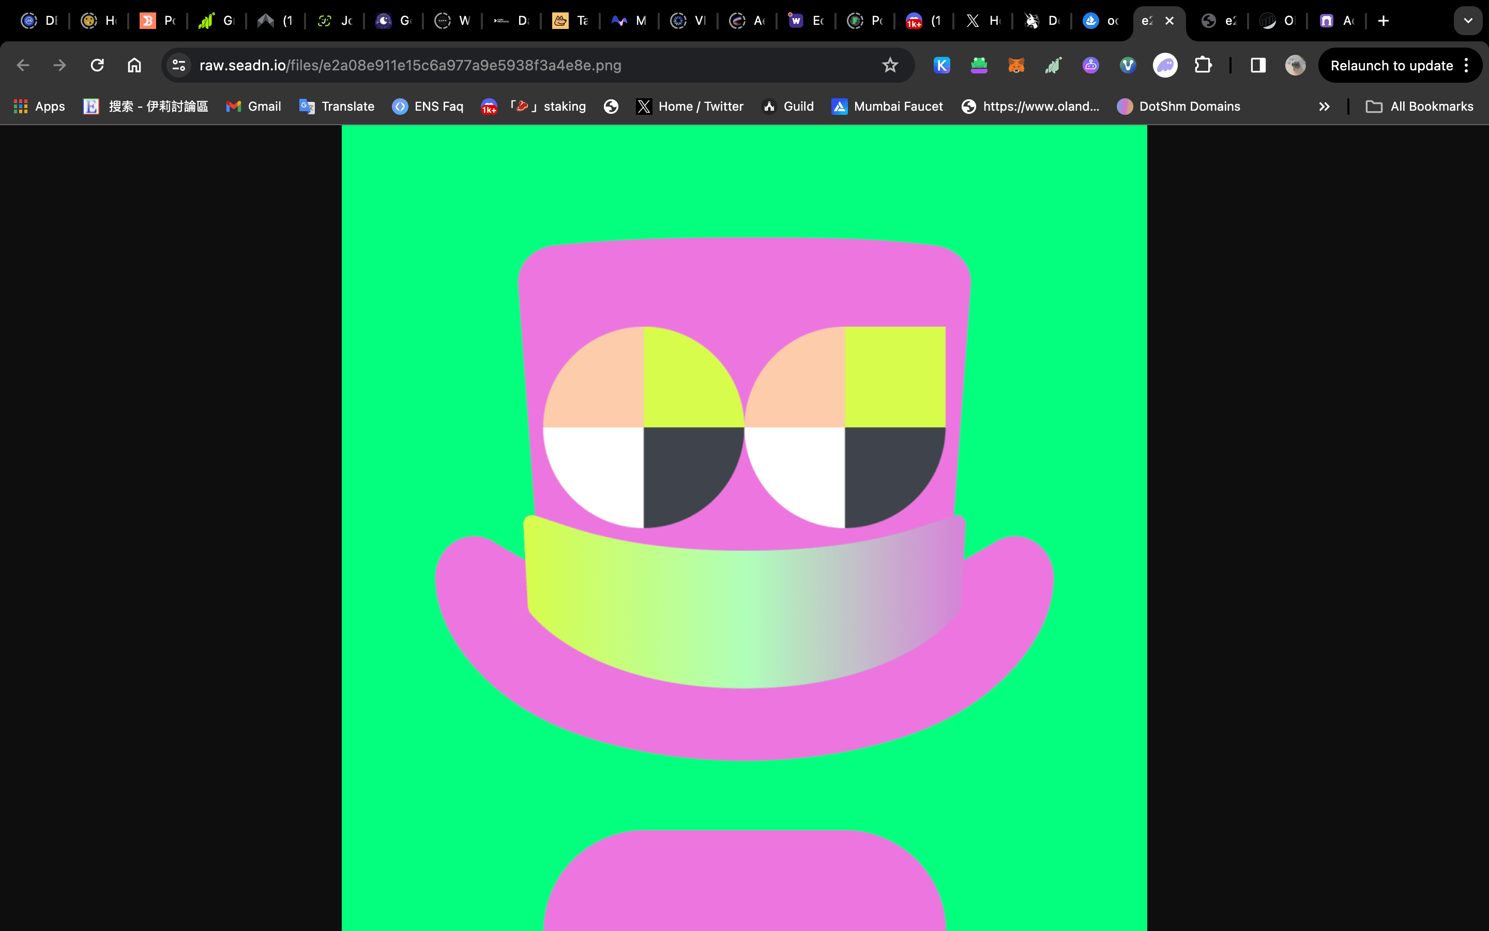Open the blue K extension

pyautogui.click(x=942, y=65)
